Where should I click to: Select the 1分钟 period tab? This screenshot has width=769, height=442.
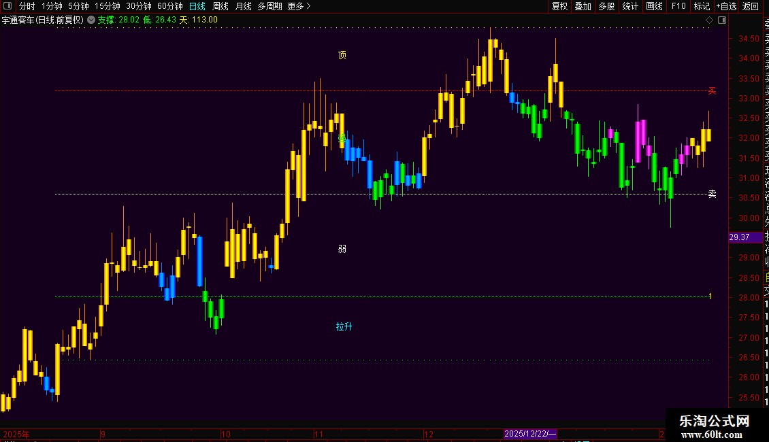pyautogui.click(x=52, y=6)
